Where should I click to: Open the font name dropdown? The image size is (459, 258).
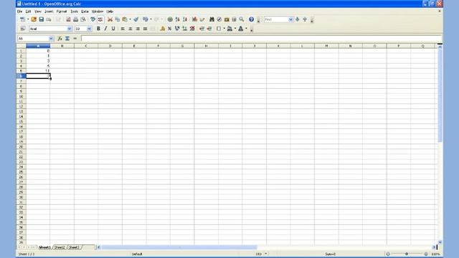tap(70, 29)
